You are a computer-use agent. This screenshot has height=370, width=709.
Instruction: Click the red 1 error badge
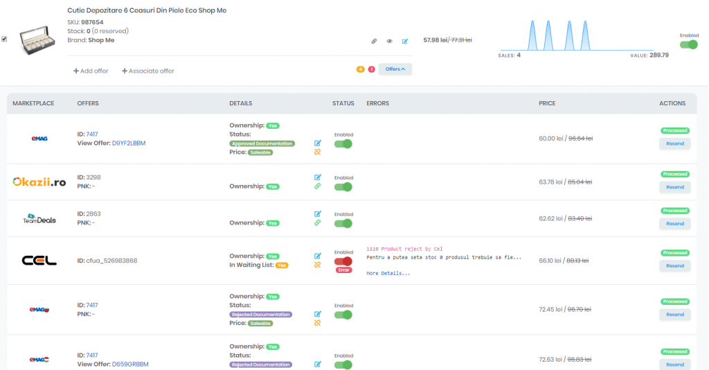click(371, 69)
